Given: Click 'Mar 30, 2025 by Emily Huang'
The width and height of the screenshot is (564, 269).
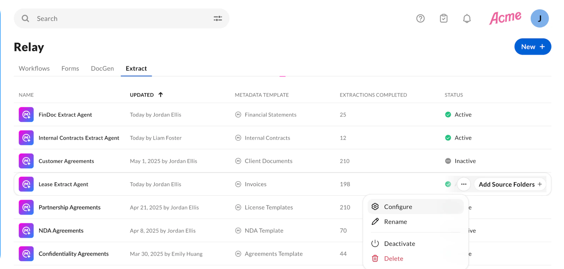Looking at the screenshot, I should pyautogui.click(x=166, y=254).
